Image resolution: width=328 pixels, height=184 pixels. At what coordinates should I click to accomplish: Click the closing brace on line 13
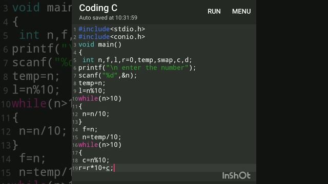(x=80, y=122)
